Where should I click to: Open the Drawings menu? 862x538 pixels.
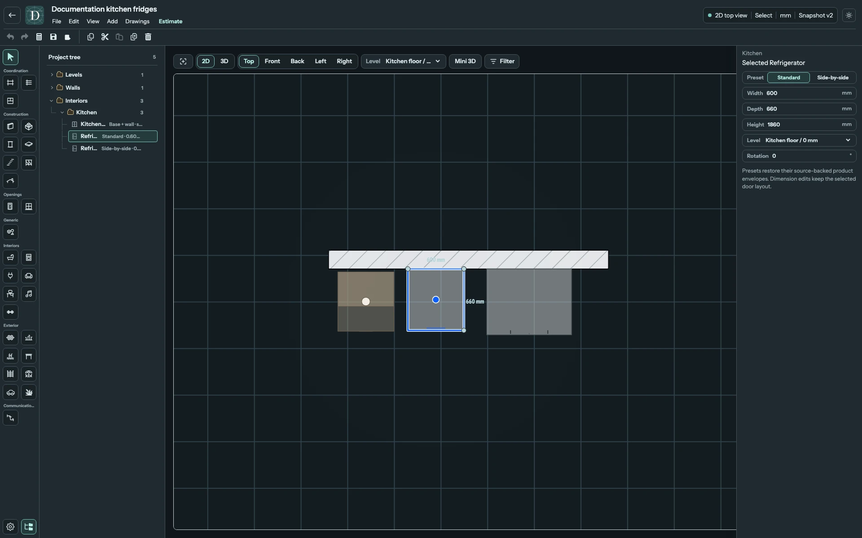137,22
